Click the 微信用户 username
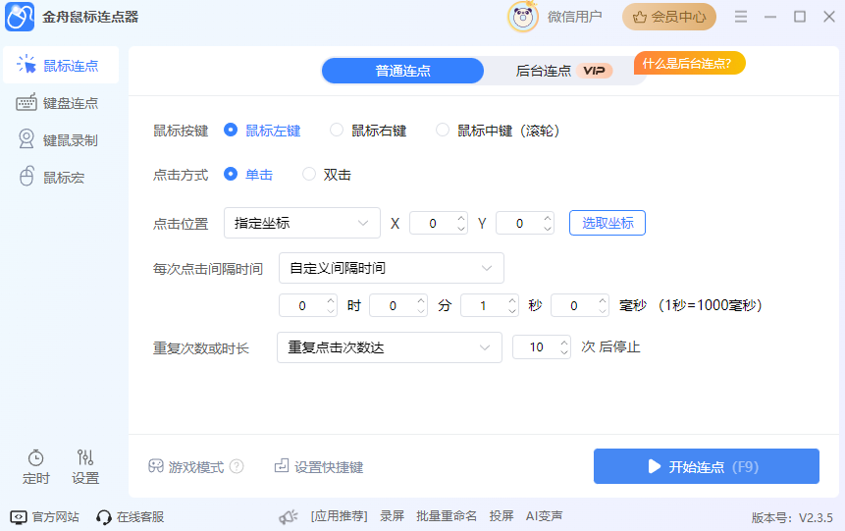The width and height of the screenshot is (845, 531). click(x=574, y=17)
